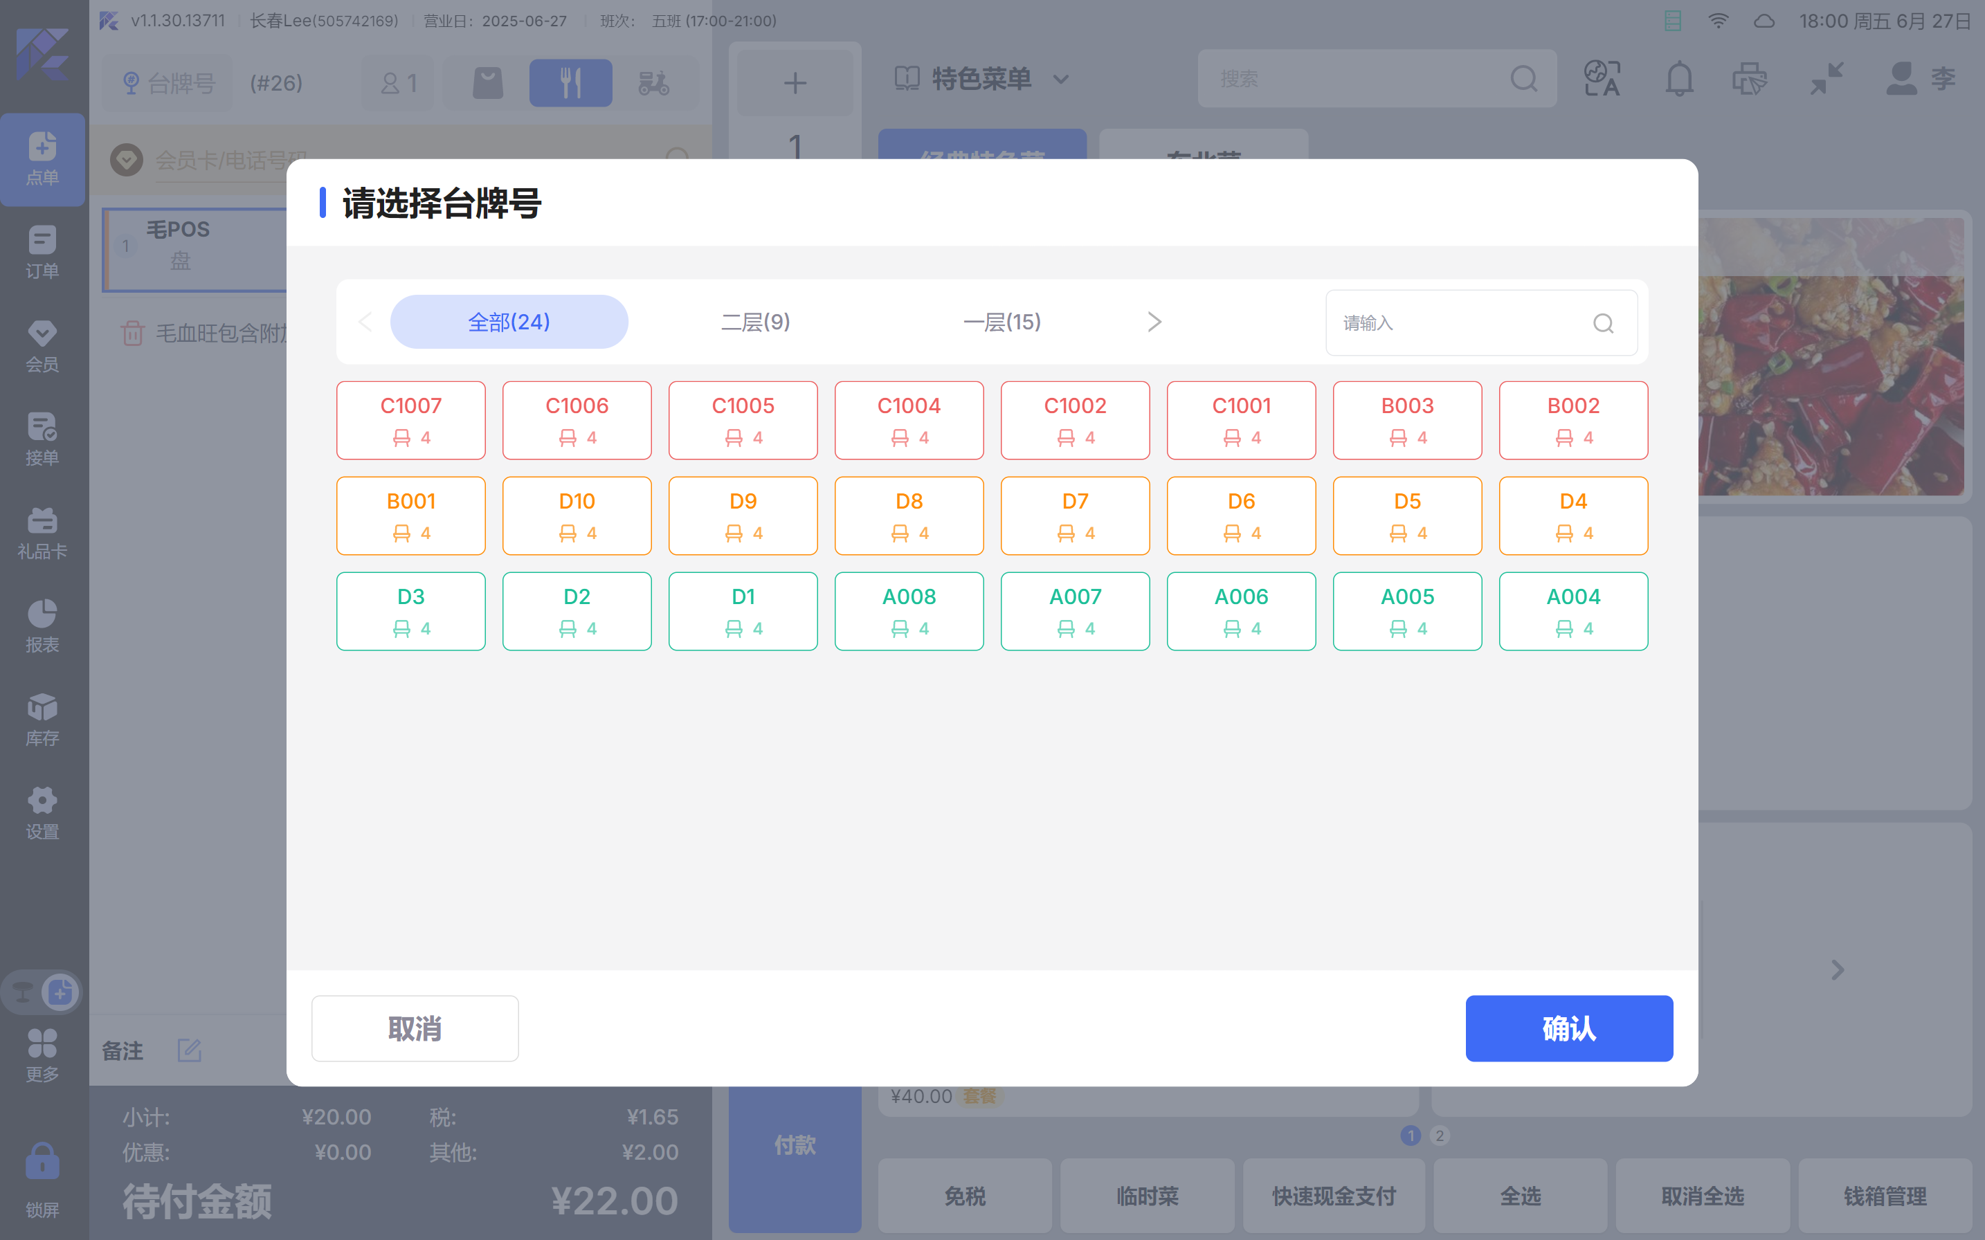Select table D7
This screenshot has height=1240, width=1985.
1076,516
